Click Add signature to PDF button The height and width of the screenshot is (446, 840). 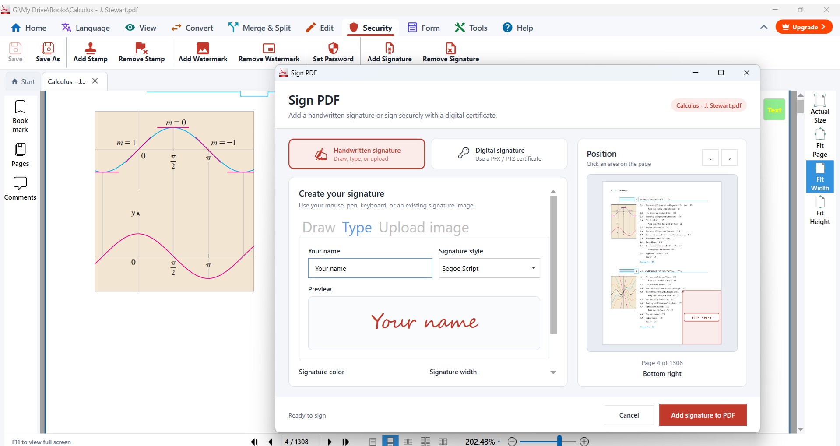click(703, 415)
